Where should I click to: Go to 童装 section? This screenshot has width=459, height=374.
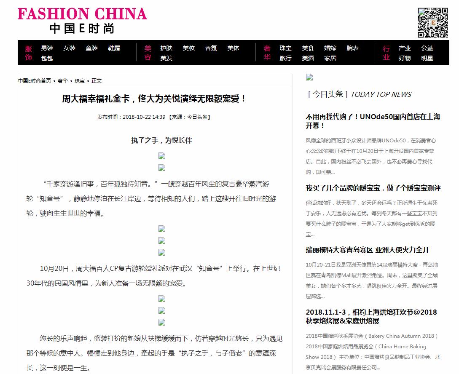click(91, 48)
